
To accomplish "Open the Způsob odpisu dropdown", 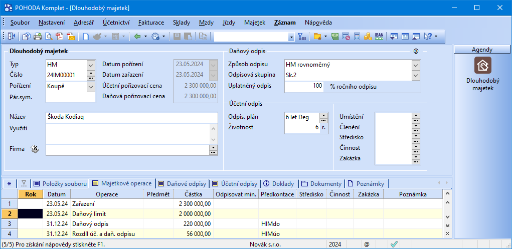I will point(415,65).
